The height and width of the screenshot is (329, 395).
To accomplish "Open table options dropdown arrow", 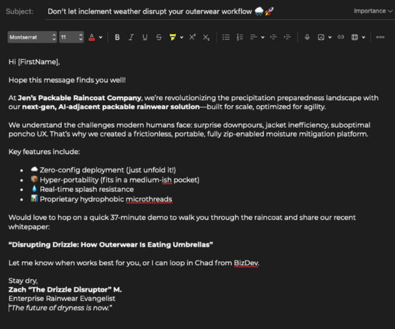I will click(x=363, y=38).
